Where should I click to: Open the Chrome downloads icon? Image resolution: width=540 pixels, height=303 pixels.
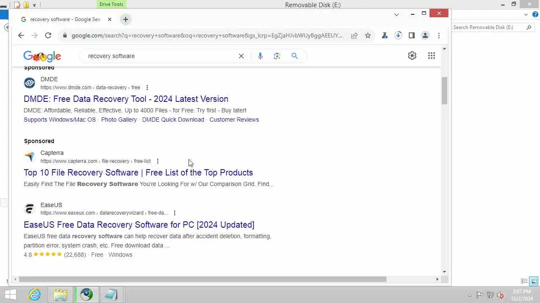tap(398, 35)
